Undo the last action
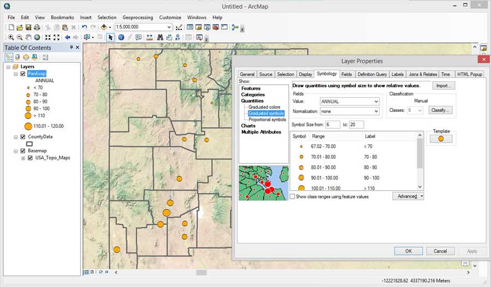491x287 pixels. (84, 27)
